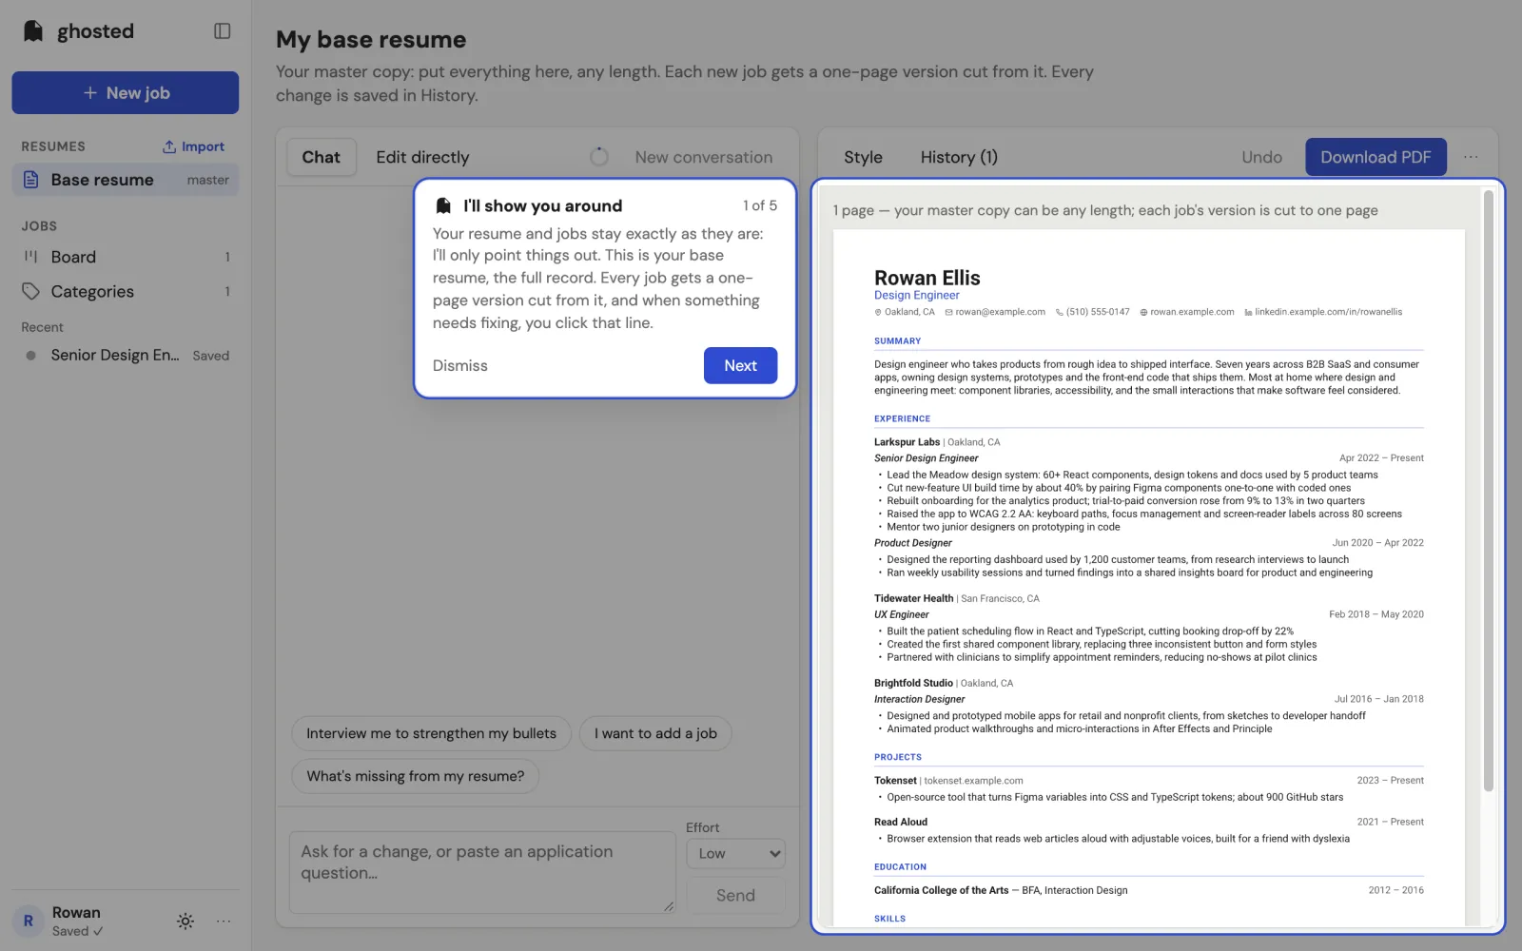
Task: Click the Send button
Action: point(735,895)
